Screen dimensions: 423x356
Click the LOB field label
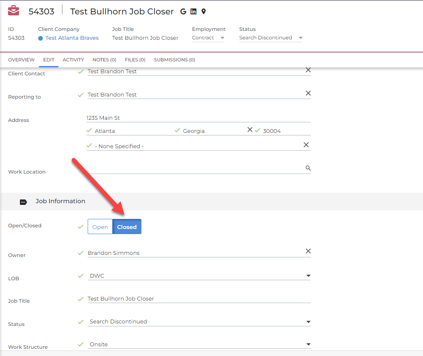point(14,279)
